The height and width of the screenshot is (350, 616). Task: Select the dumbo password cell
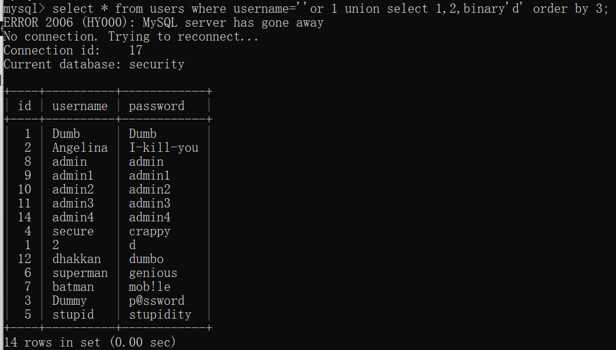coord(146,259)
